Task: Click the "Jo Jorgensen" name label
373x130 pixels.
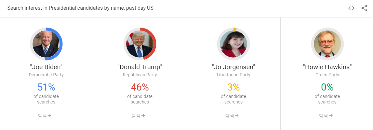Action: (233, 67)
